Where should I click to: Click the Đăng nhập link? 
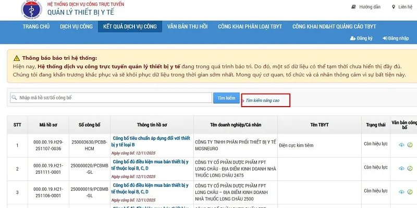pyautogui.click(x=398, y=38)
